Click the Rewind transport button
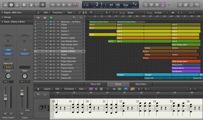The width and height of the screenshot is (203, 120). pos(53,5)
